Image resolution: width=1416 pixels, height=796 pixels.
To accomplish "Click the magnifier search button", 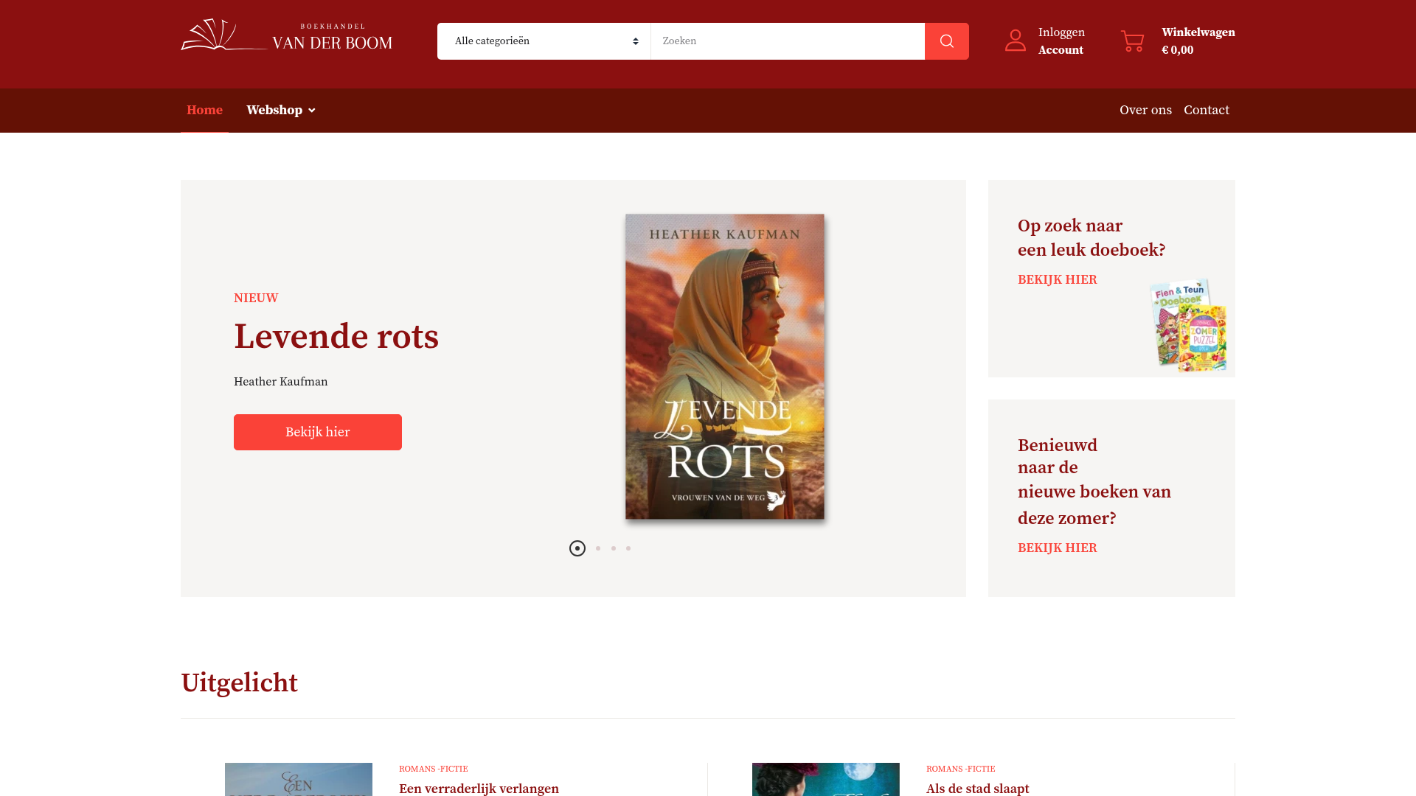I will pos(947,41).
